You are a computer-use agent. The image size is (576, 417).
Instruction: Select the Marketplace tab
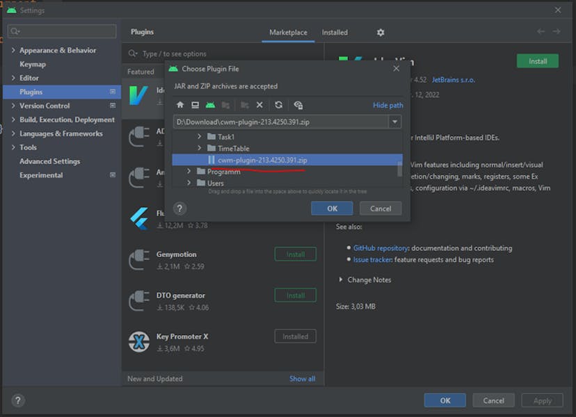coord(288,33)
